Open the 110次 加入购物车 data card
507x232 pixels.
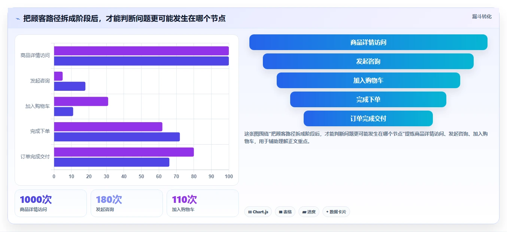[203, 203]
